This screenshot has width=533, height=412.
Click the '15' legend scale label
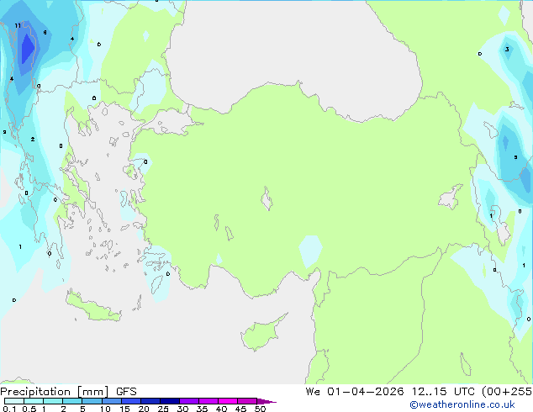pyautogui.click(x=124, y=409)
